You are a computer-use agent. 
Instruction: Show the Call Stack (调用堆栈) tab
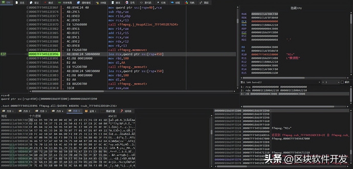click(x=86, y=3)
